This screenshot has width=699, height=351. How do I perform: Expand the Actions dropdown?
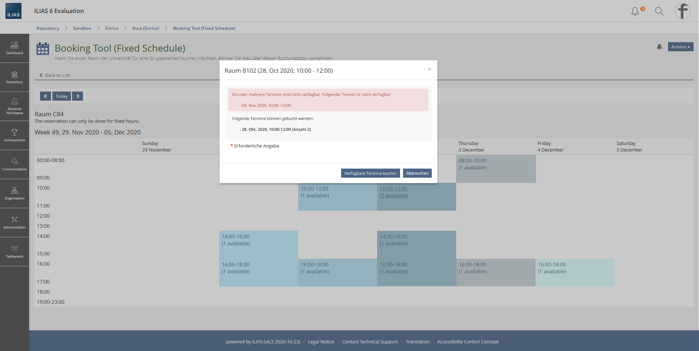680,47
